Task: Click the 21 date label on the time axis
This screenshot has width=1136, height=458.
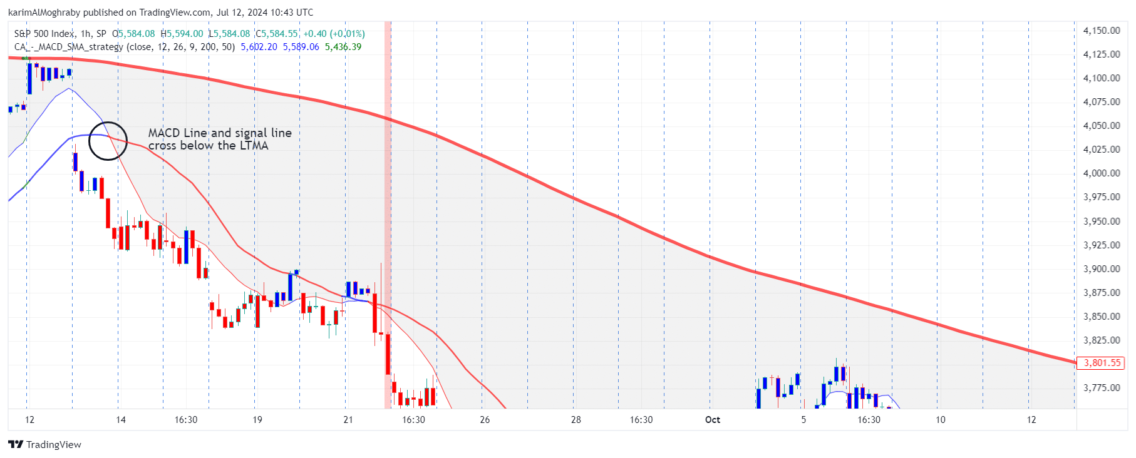Action: [x=348, y=420]
